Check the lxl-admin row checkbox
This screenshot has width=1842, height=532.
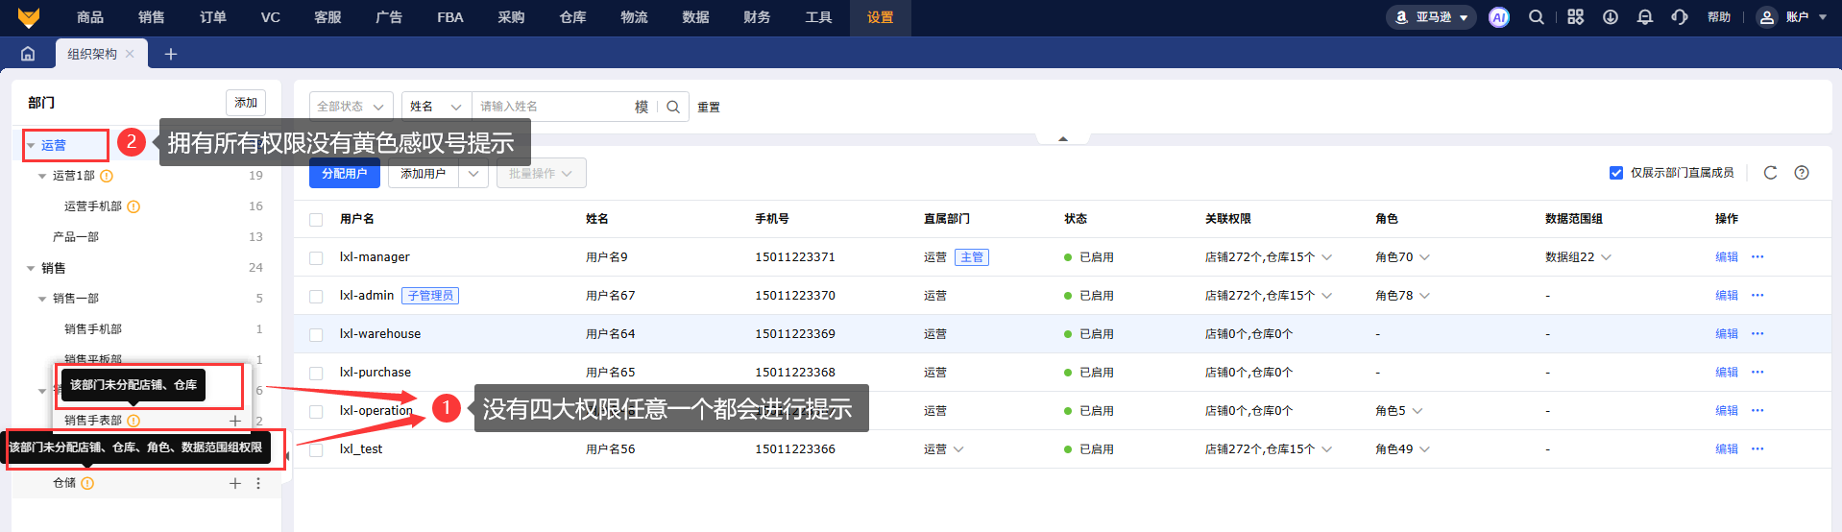(316, 296)
